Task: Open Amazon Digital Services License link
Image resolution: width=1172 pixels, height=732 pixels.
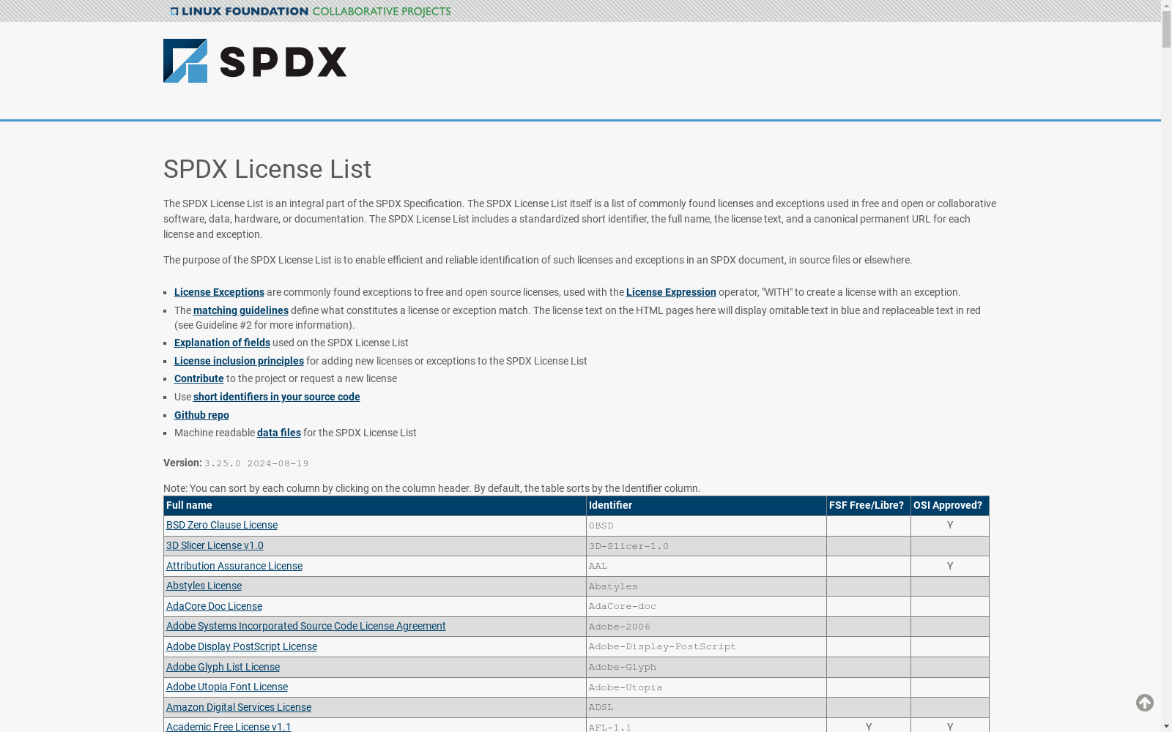Action: coord(239,707)
